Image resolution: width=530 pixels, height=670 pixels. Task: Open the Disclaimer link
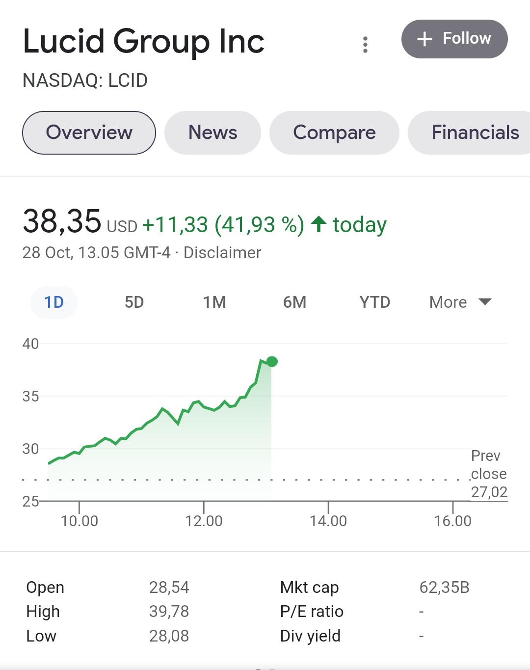coord(222,253)
